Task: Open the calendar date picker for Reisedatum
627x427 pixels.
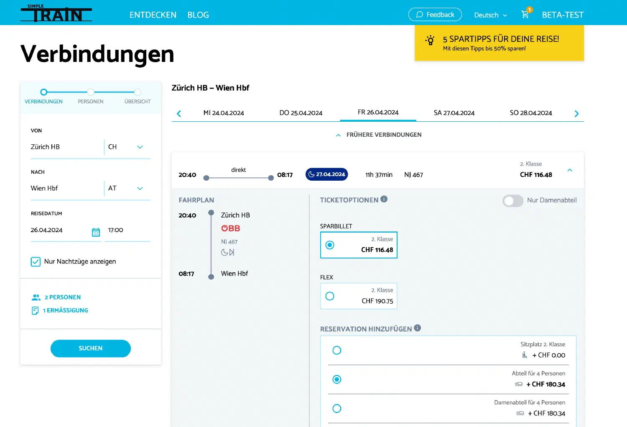Action: coord(96,232)
